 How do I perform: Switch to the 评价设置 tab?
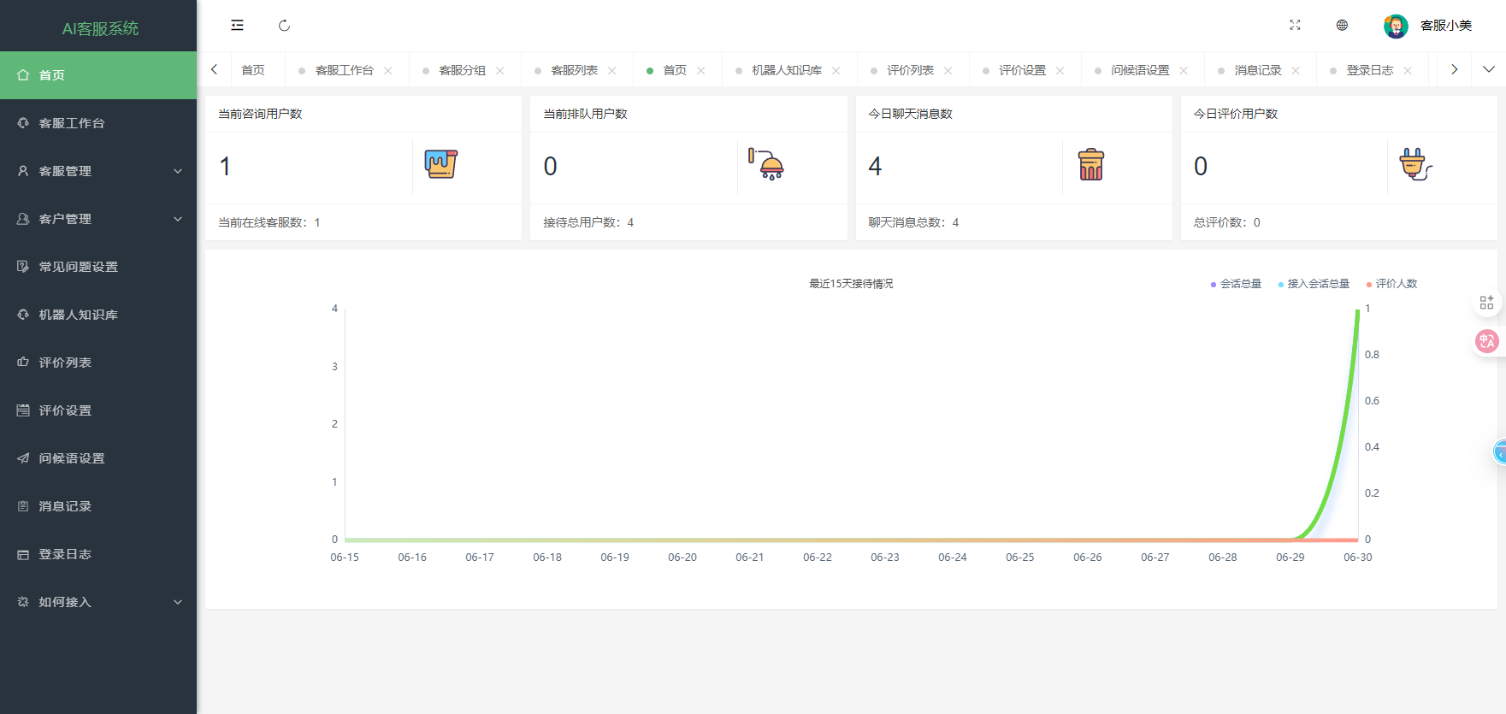[x=1022, y=70]
